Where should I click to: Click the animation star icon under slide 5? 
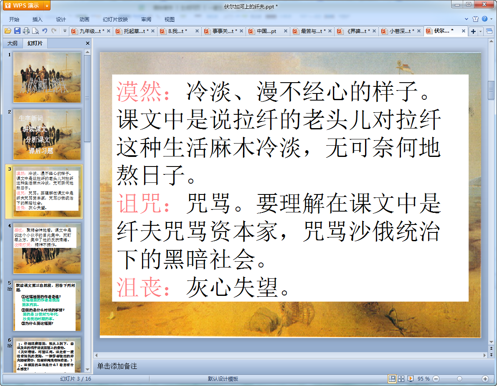(x=10, y=289)
